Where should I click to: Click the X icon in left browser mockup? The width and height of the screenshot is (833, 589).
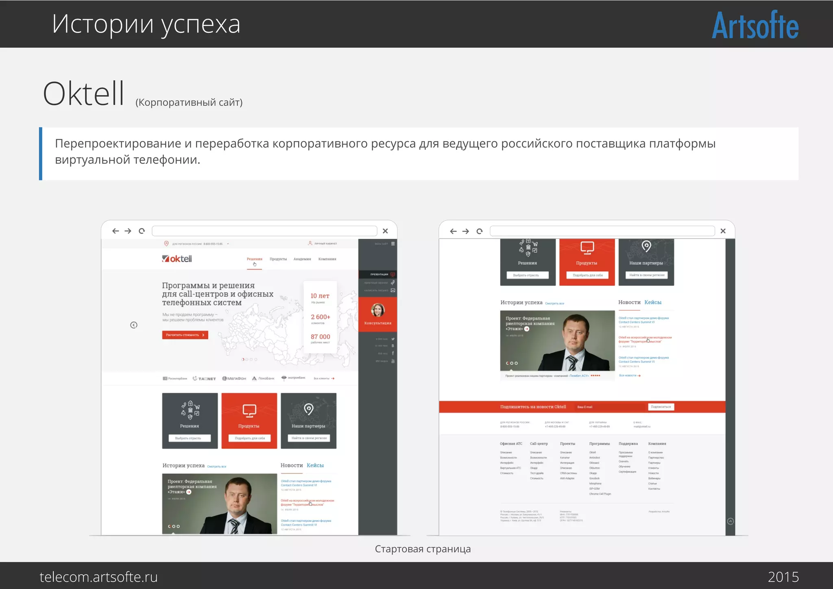pyautogui.click(x=385, y=231)
